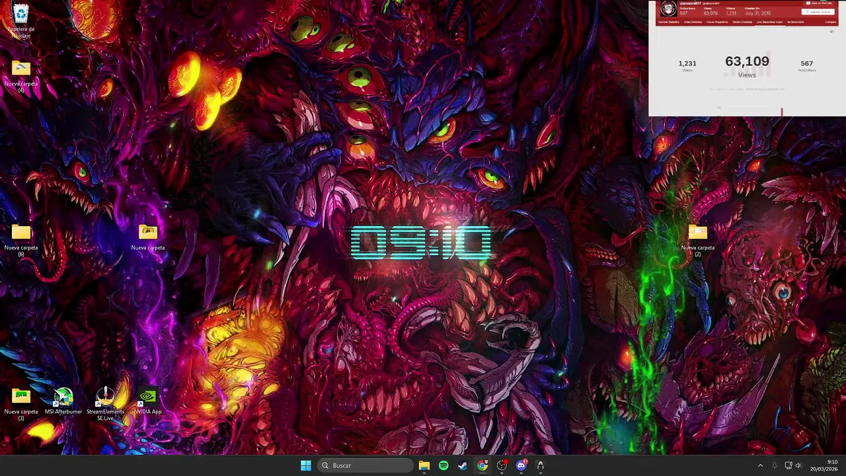
Task: Select the StreamElements SE.Live shortcut
Action: 106,405
